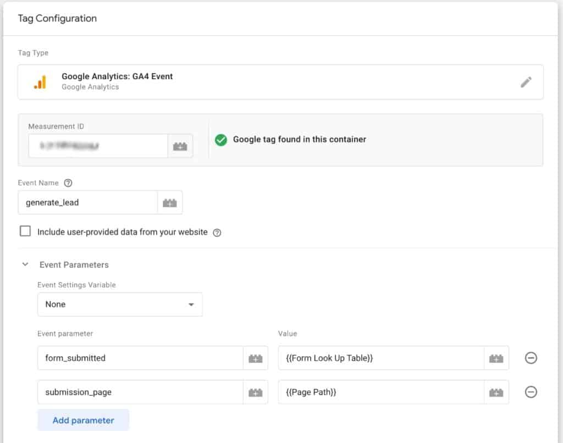This screenshot has height=443, width=563.
Task: Click the Event Settings Variable label
Action: coord(76,285)
